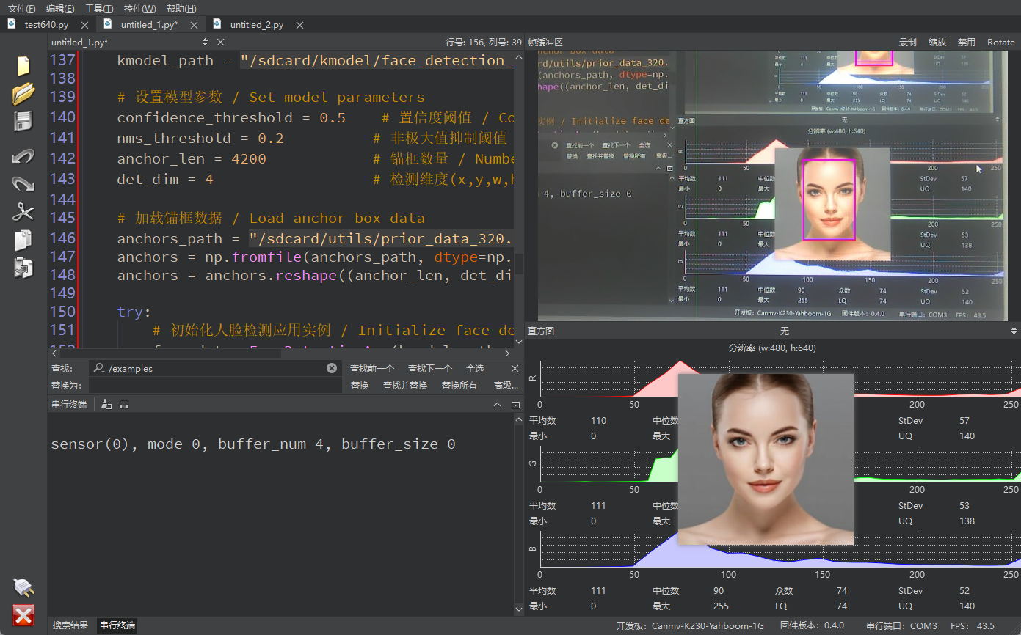
Task: Switch to the untitled_2.py tab
Action: tap(256, 24)
